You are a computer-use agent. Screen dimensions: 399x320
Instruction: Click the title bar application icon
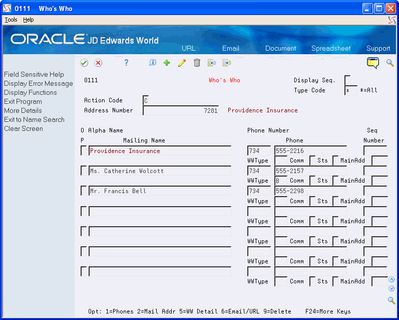[x=7, y=9]
